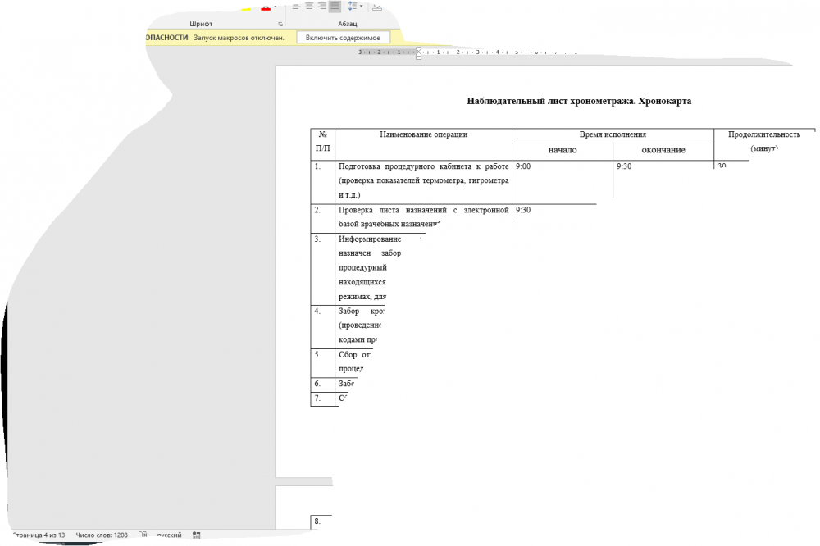Image resolution: width=820 pixels, height=546 pixels.
Task: Click the macro recording icon in status bar
Action: (x=196, y=535)
